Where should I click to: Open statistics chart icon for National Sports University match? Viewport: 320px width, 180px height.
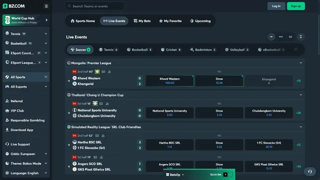pos(107,103)
